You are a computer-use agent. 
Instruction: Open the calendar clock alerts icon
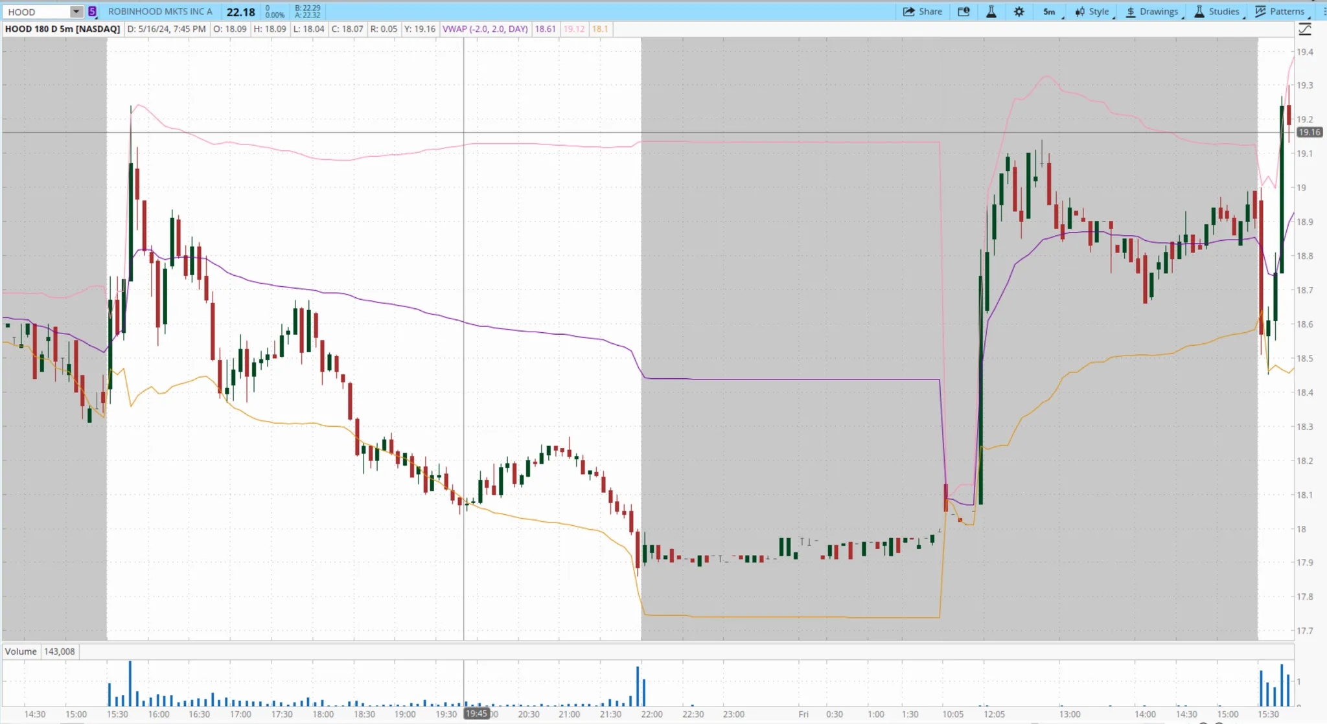pos(964,12)
